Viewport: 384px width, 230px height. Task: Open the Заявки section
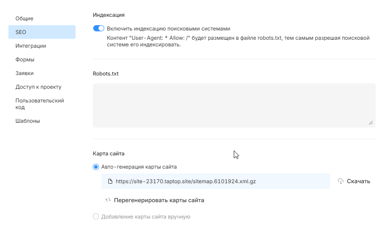pyautogui.click(x=24, y=73)
